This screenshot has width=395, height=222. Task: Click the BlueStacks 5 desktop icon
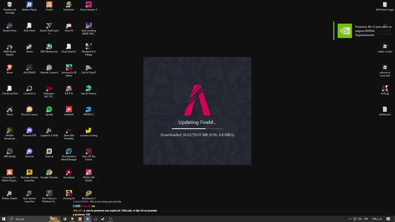click(x=89, y=195)
